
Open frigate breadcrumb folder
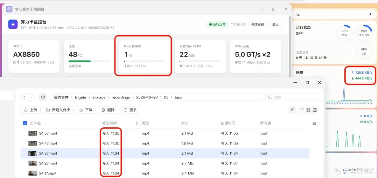tap(80, 97)
